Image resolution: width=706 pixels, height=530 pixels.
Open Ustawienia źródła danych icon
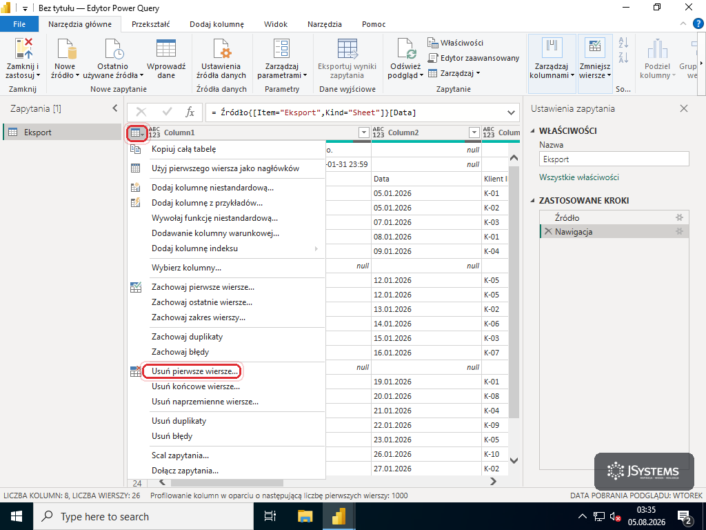(x=221, y=49)
